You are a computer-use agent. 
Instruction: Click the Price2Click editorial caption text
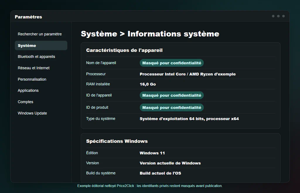pyautogui.click(x=150, y=186)
